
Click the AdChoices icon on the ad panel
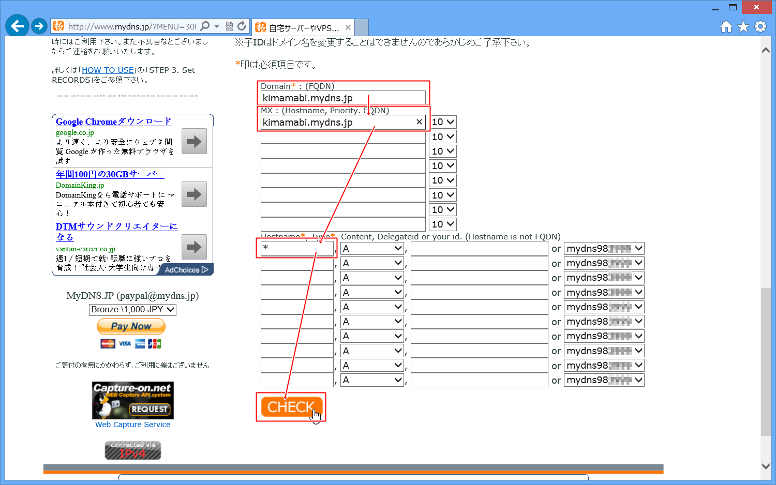(x=184, y=269)
